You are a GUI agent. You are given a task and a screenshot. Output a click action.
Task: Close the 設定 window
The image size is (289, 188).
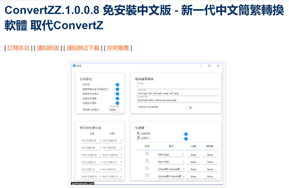[x=219, y=66]
